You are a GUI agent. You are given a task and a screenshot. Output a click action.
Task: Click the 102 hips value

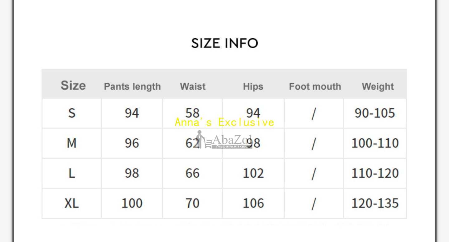pyautogui.click(x=253, y=173)
